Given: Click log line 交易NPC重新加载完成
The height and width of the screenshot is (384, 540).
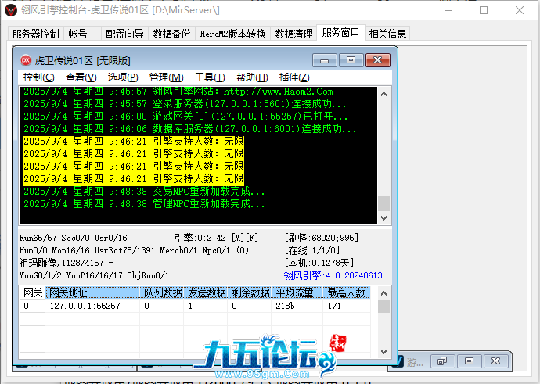Looking at the screenshot, I should point(144,192).
